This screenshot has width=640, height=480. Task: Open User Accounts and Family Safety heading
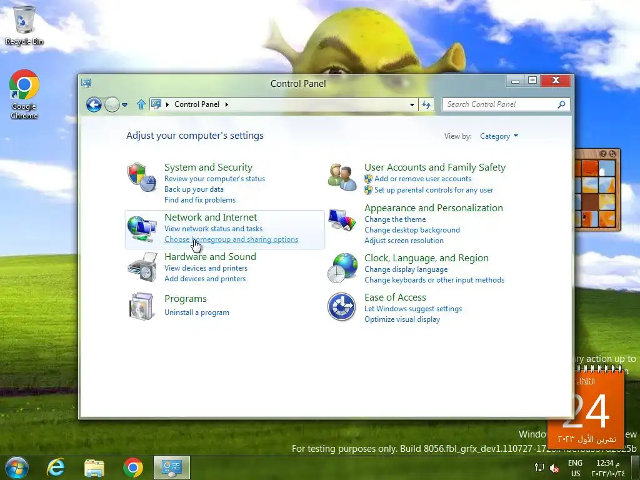435,167
